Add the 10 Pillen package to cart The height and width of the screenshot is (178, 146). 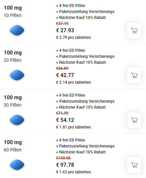point(134,31)
